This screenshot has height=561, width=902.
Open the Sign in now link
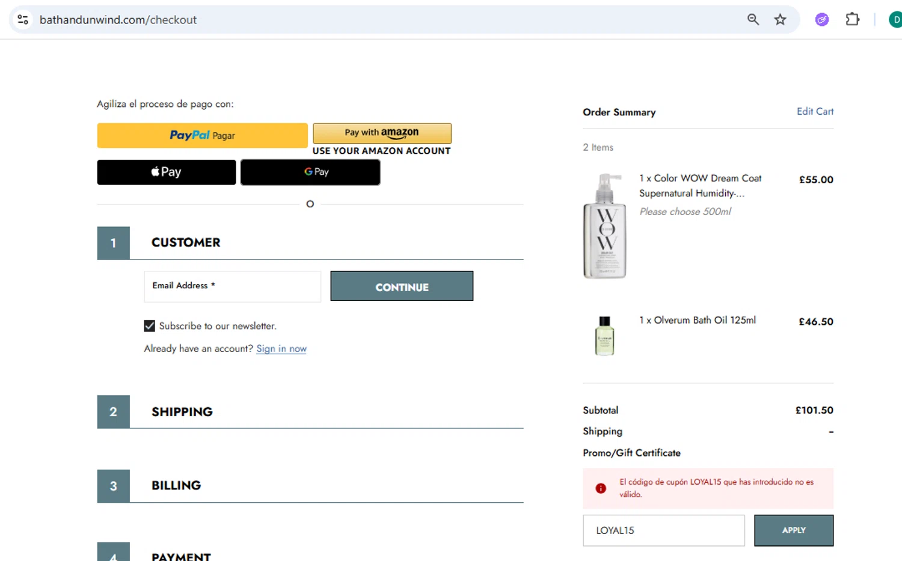coord(281,349)
